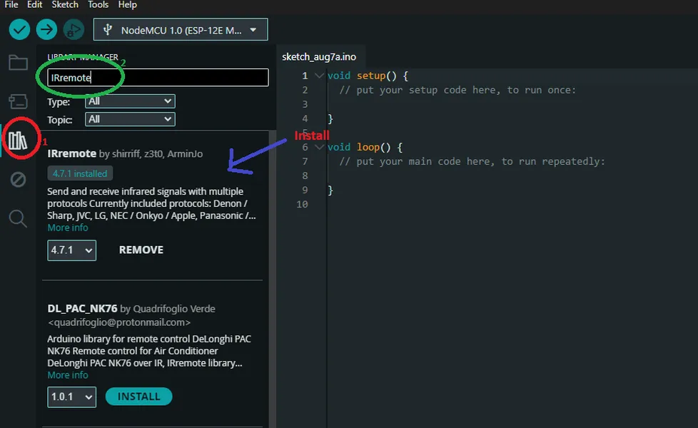Open the Sketch menu
This screenshot has height=428, width=698.
click(x=65, y=4)
